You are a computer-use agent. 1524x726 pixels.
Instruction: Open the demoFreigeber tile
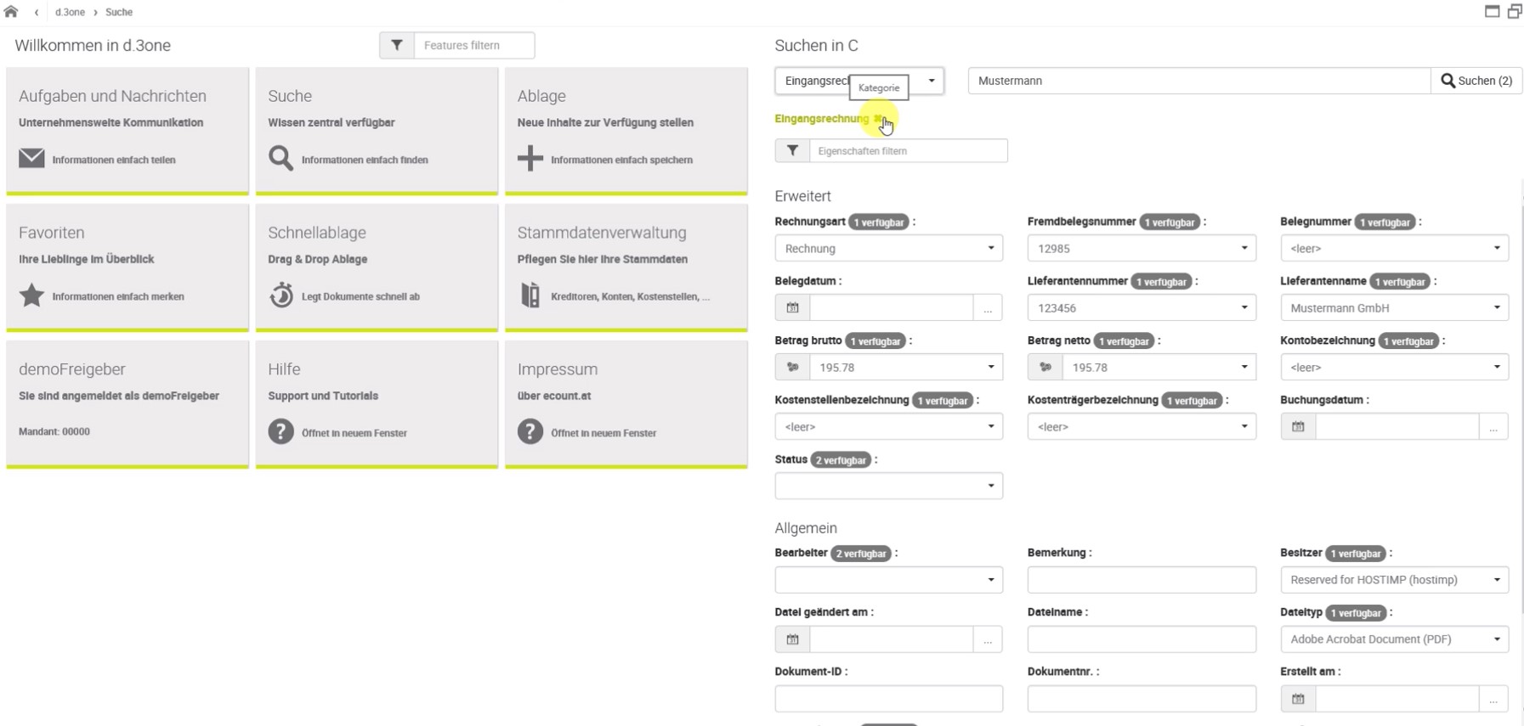tap(127, 403)
